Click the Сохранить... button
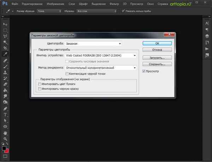The height and width of the screenshot is (162, 212). point(157,64)
